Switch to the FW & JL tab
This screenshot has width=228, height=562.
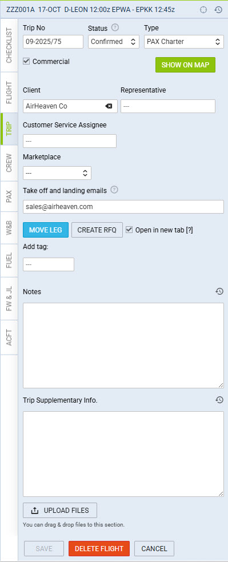pos(9,299)
